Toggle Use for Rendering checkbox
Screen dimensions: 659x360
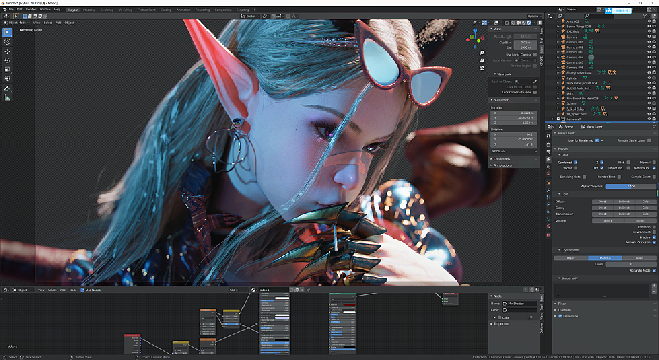(596, 140)
